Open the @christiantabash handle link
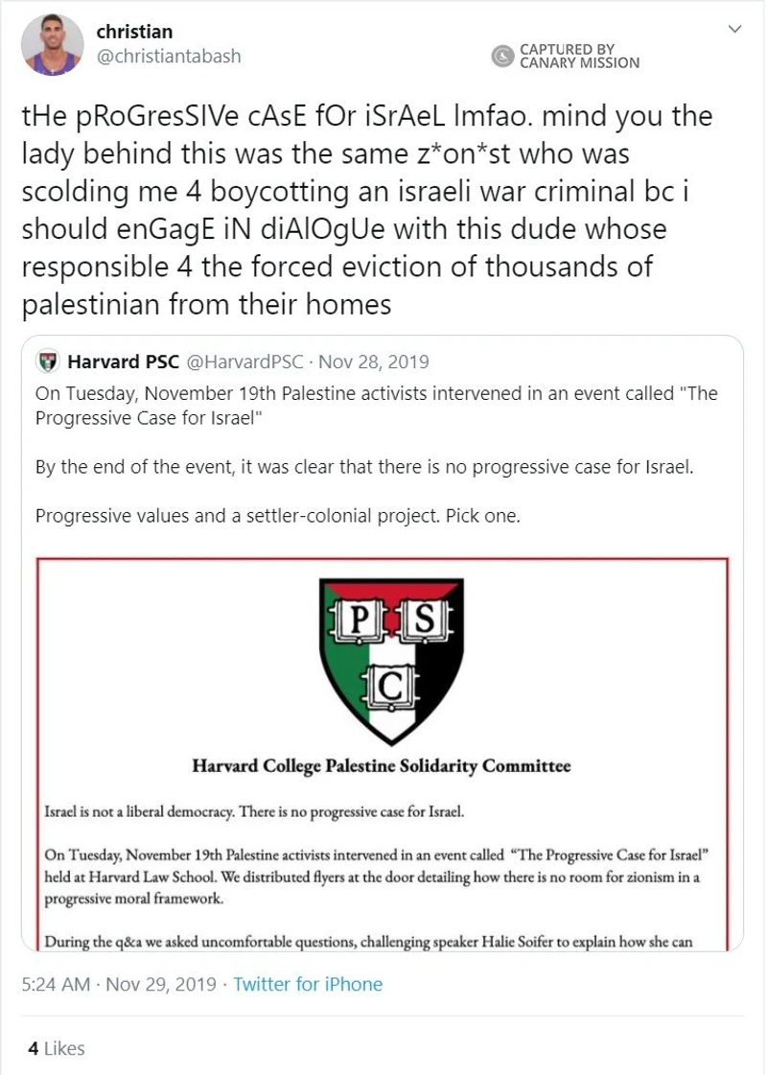 169,57
